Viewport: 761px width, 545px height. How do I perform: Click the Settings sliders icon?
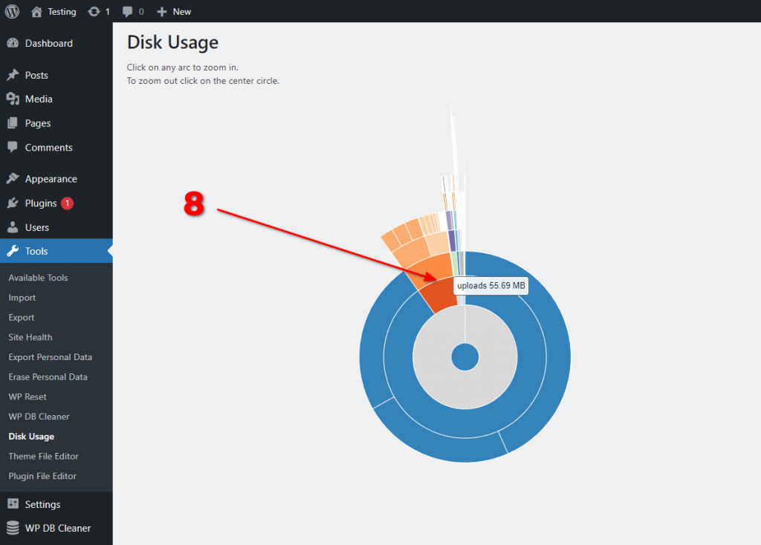(13, 503)
